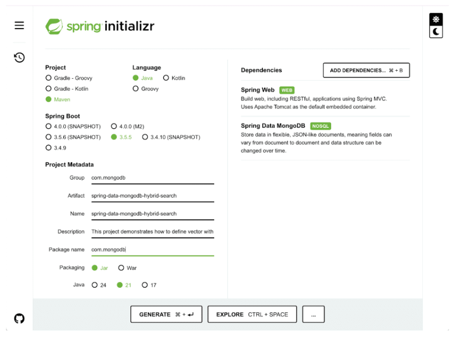Click the Group input field

(x=152, y=178)
